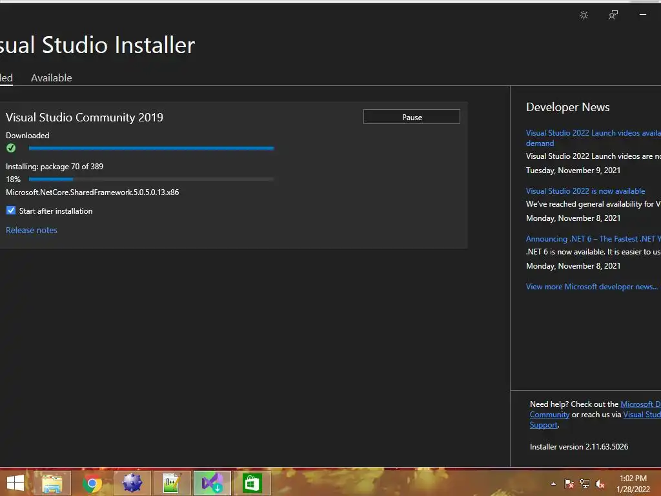
Task: Open Visual Studio 2022 Launch videos article
Action: (x=593, y=138)
